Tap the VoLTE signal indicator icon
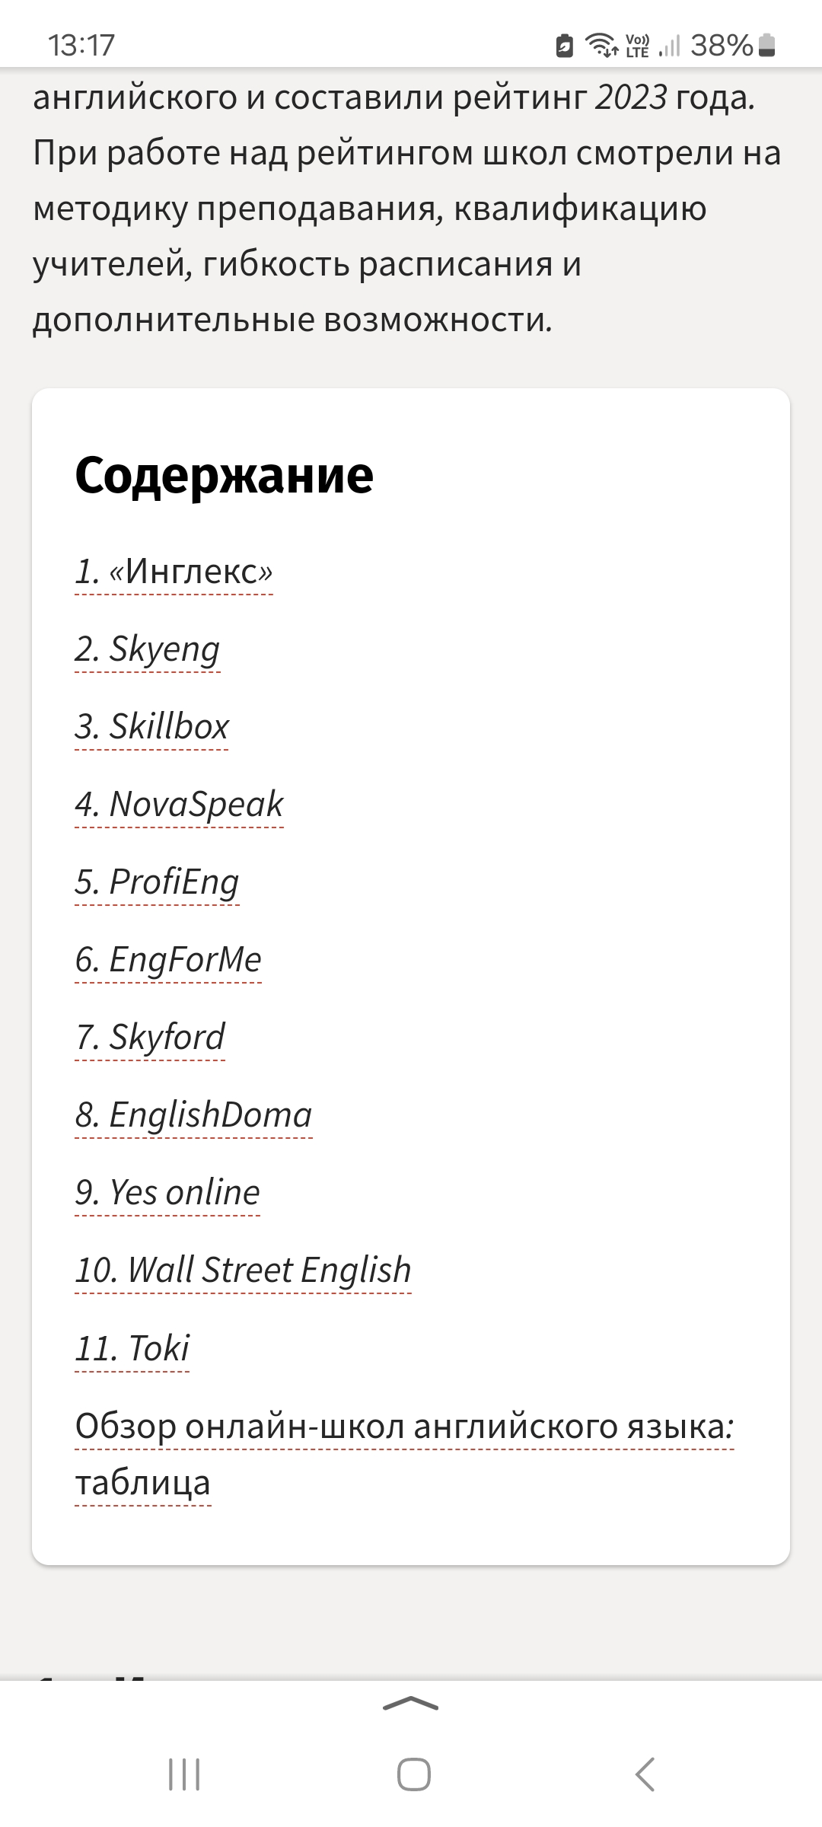Viewport: 822px width, 1827px height. tap(637, 46)
